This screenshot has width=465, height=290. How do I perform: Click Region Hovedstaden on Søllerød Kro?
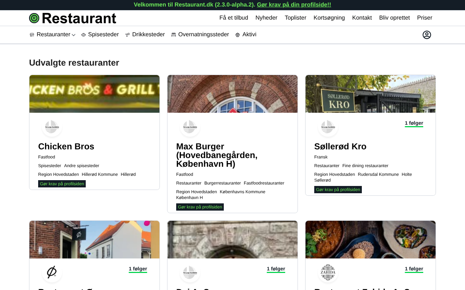[335, 174]
